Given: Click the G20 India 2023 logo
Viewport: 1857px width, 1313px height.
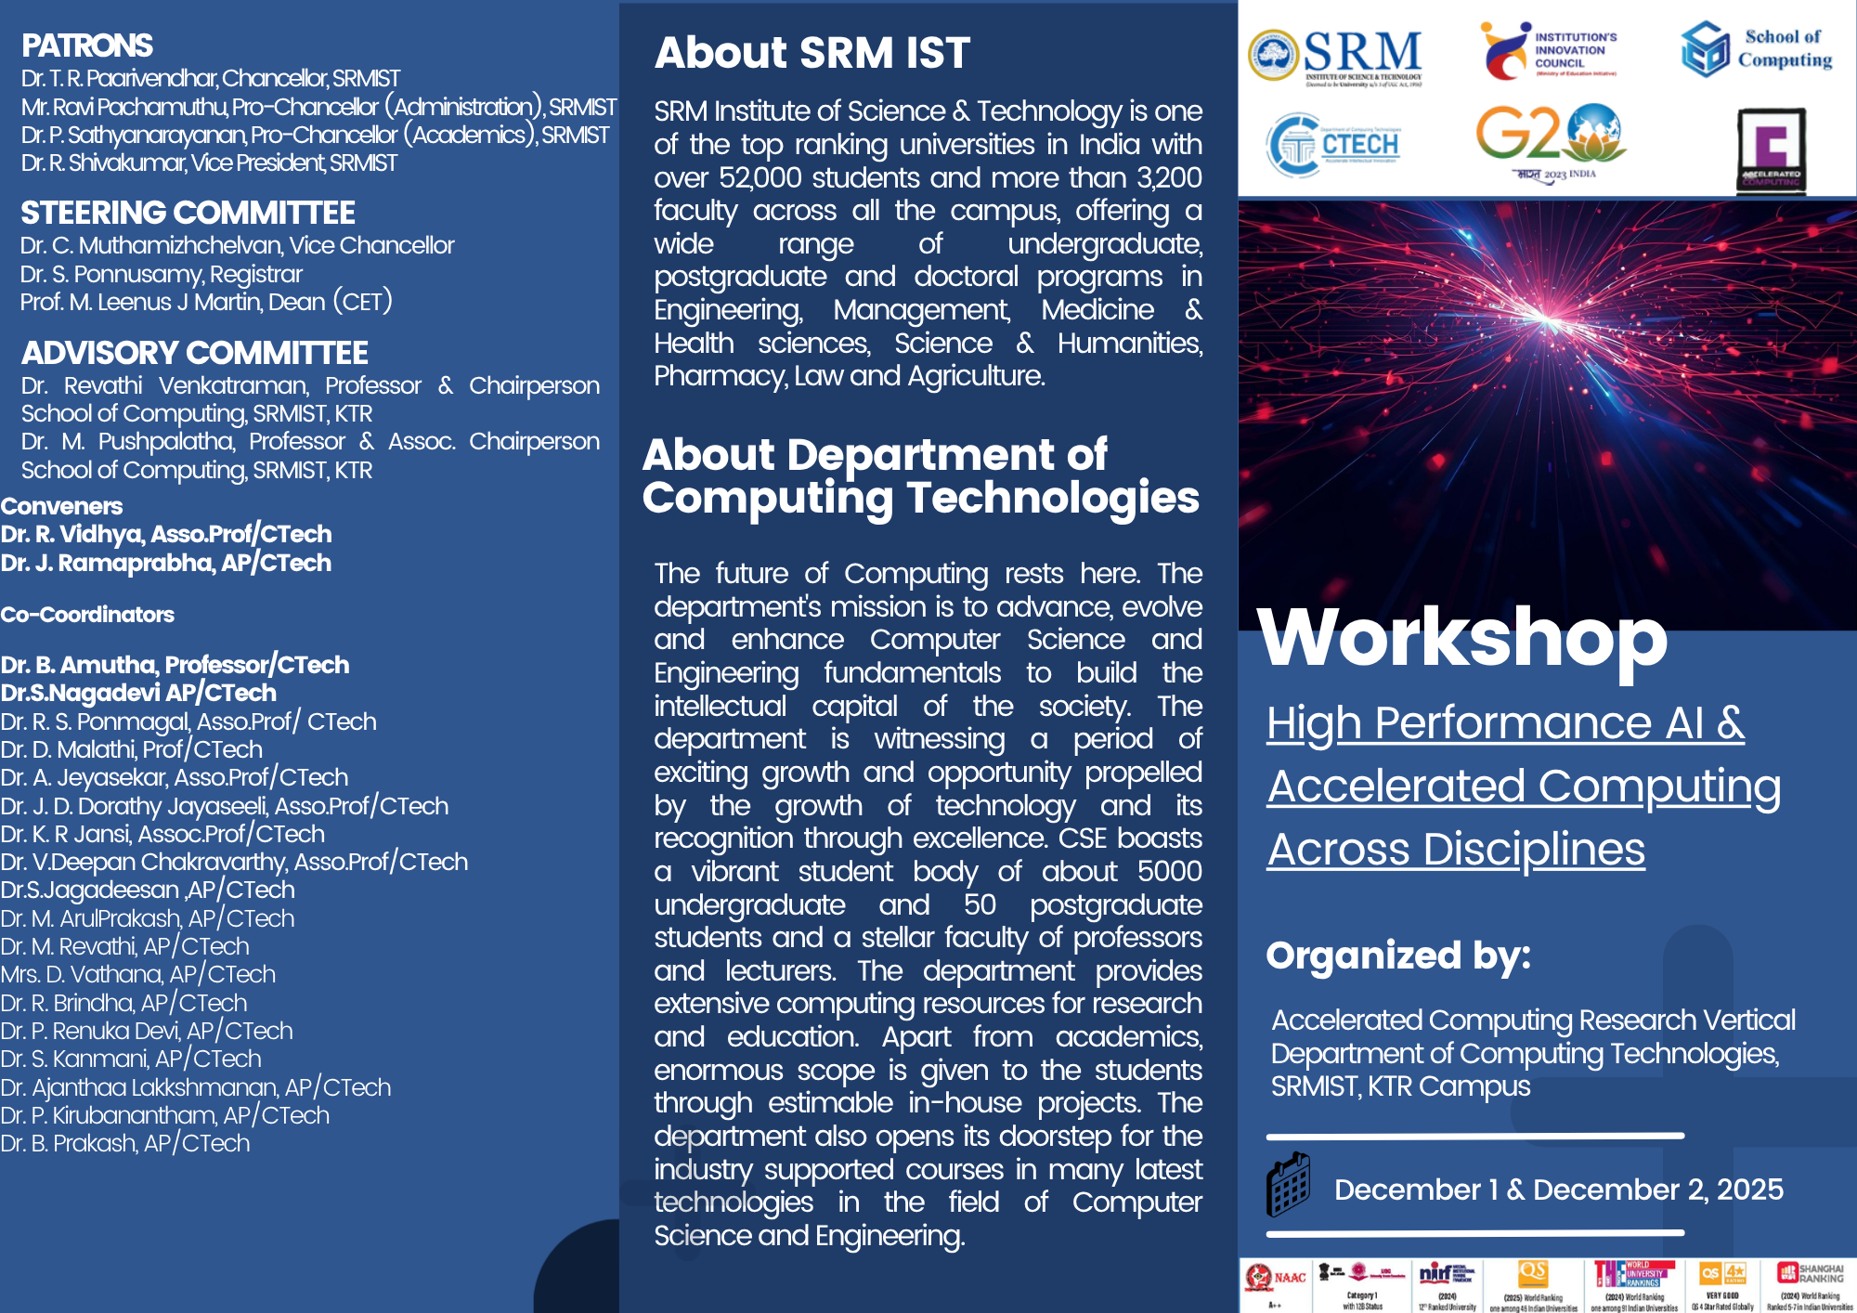Looking at the screenshot, I should tap(1551, 139).
